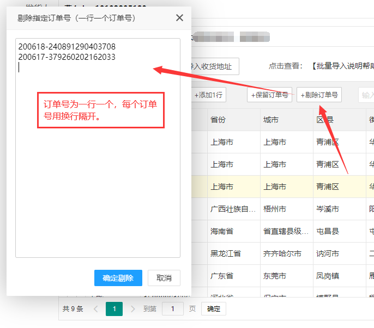This screenshot has width=374, height=328.
Task: Click the 省份 column header
Action: (218, 120)
